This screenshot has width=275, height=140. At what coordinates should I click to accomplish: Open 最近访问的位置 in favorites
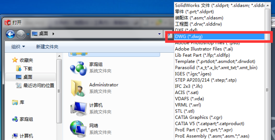(x=39, y=85)
